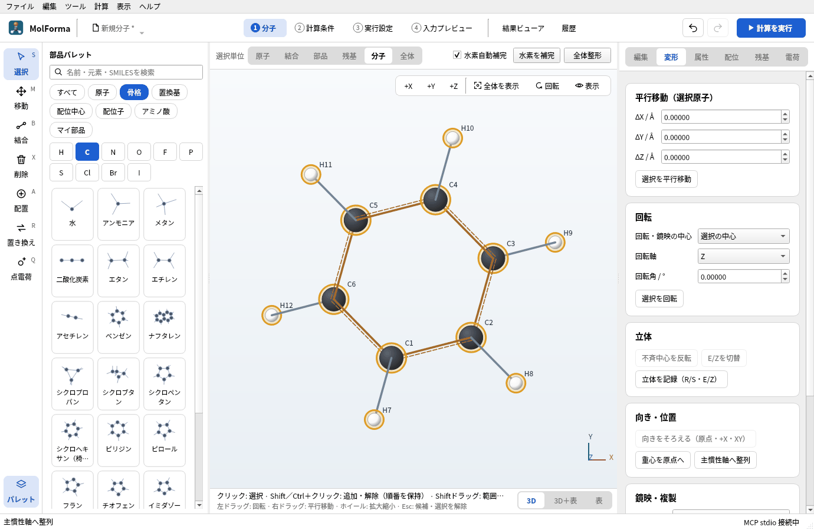Click the 計算を実行 button

click(771, 28)
